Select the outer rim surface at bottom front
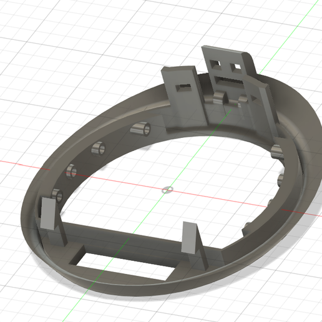 (145, 291)
